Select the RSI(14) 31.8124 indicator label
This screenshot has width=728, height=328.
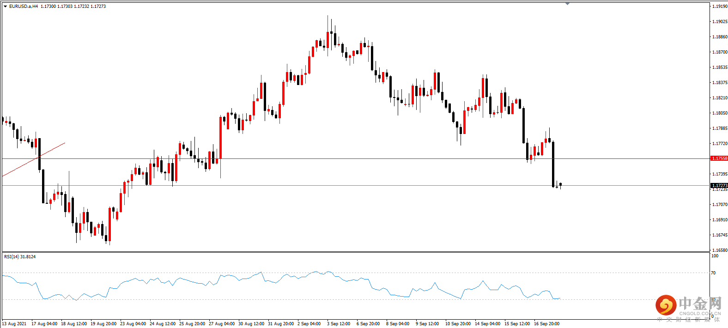point(20,256)
